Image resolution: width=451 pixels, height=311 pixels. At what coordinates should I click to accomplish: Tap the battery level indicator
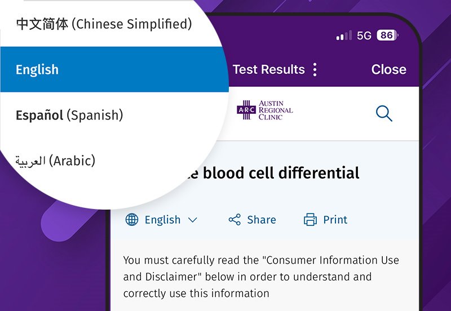coord(387,35)
